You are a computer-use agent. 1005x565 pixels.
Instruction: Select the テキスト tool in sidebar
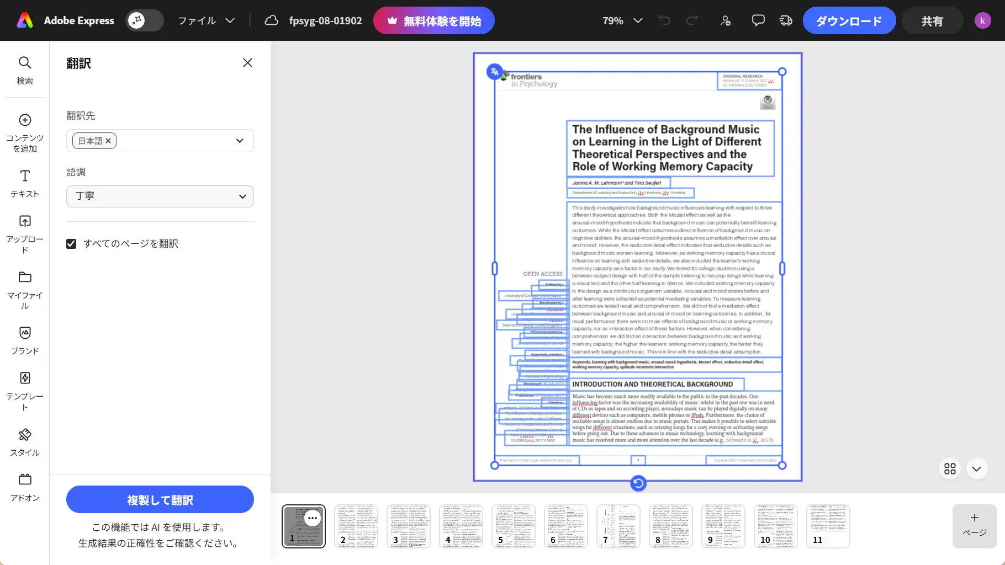(25, 184)
